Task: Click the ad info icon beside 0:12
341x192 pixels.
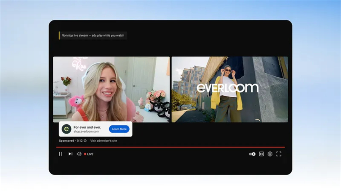Action: (85, 141)
